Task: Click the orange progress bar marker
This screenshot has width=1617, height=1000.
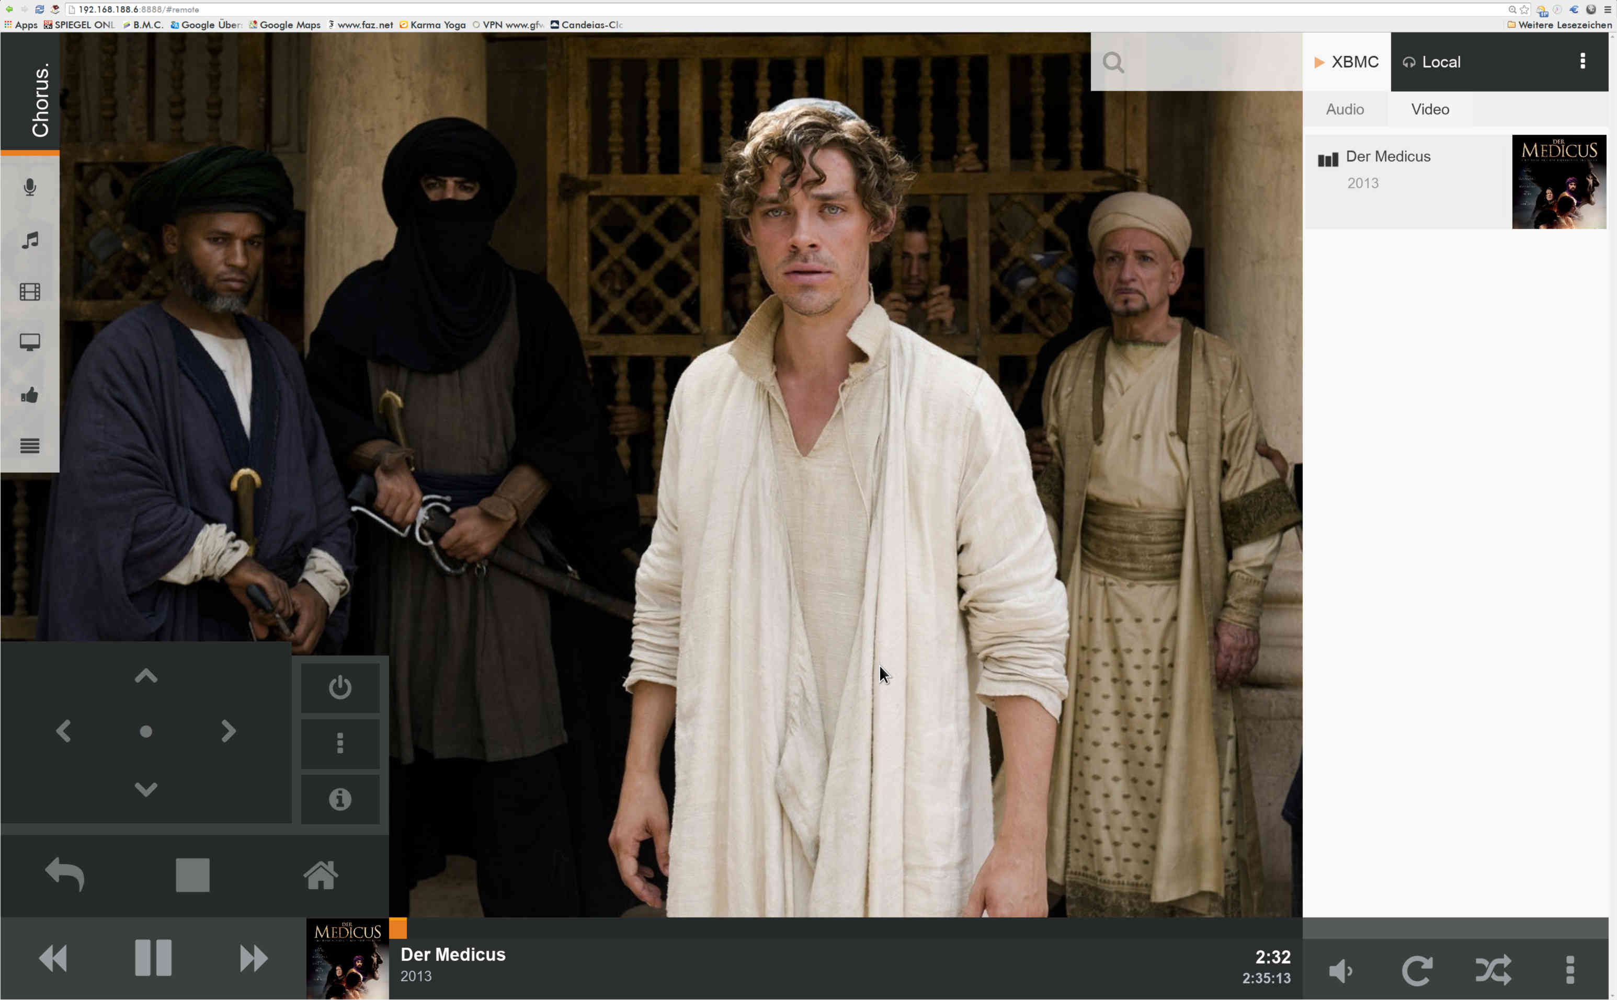Action: [x=397, y=928]
